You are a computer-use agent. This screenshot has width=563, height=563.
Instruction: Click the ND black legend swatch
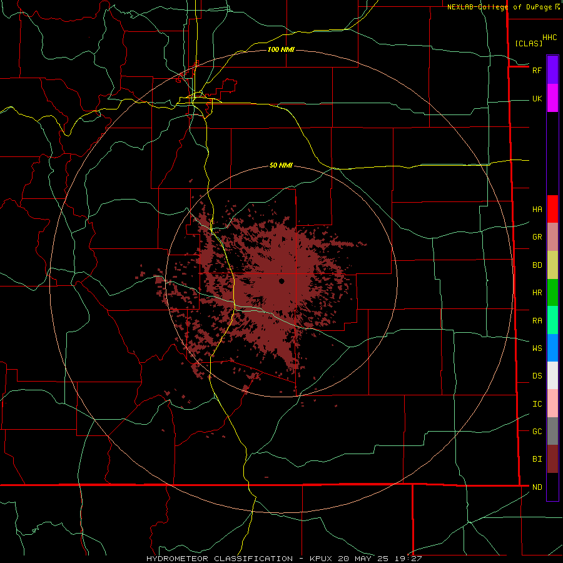[552, 487]
